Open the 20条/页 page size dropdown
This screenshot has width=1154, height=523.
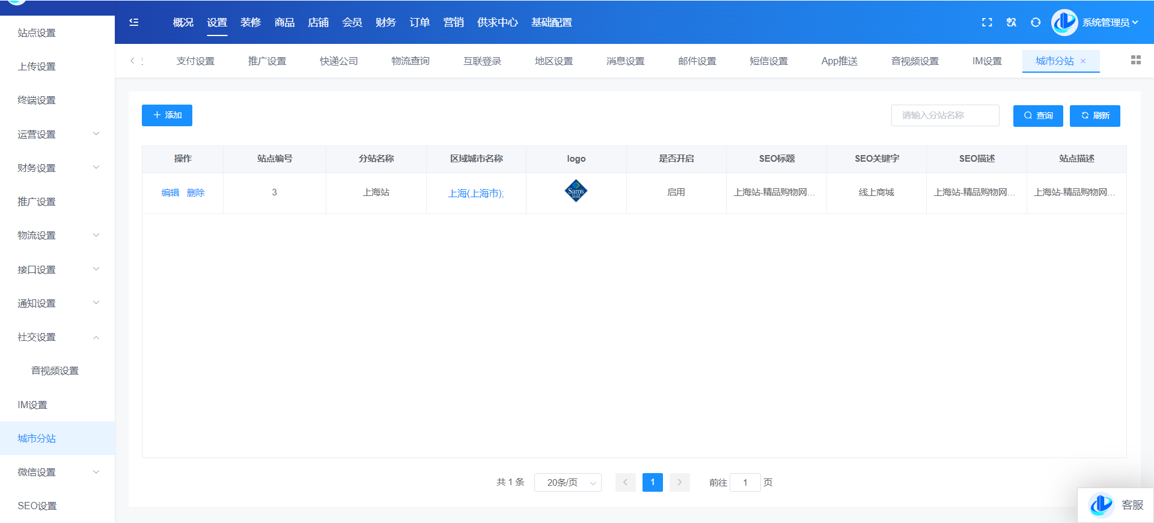coord(567,483)
